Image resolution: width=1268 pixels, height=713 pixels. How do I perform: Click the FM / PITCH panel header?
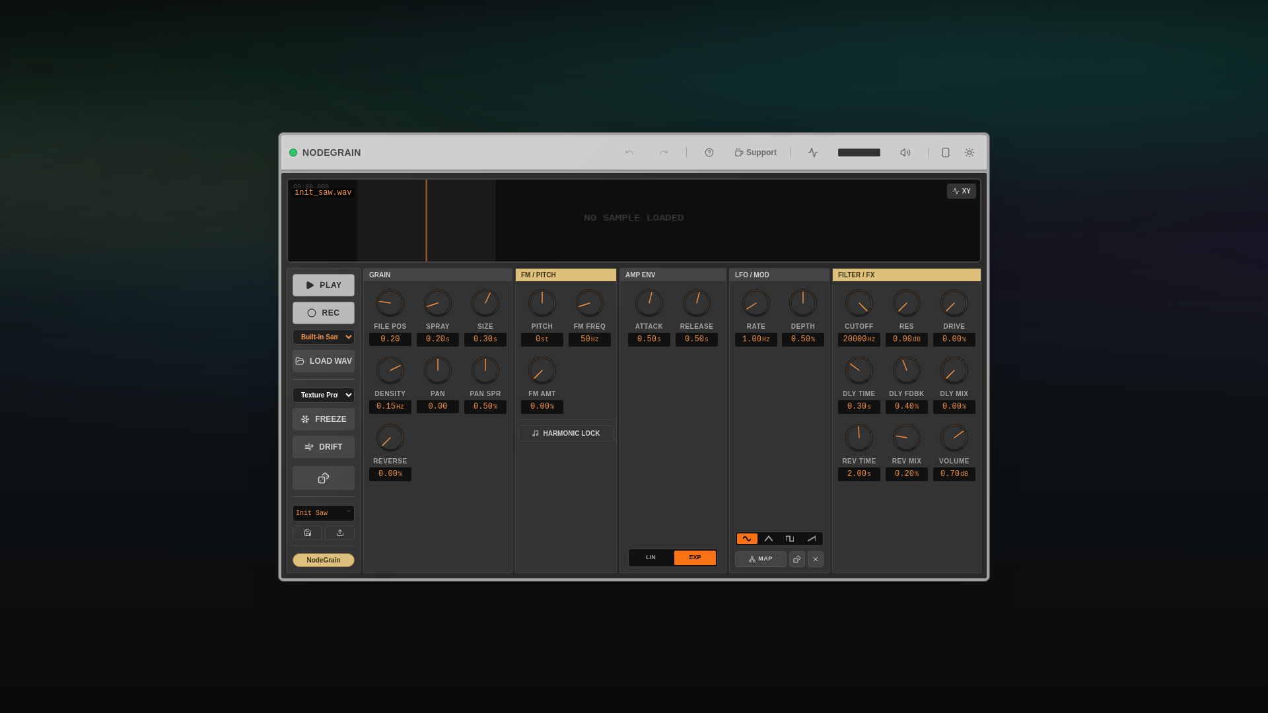(565, 275)
